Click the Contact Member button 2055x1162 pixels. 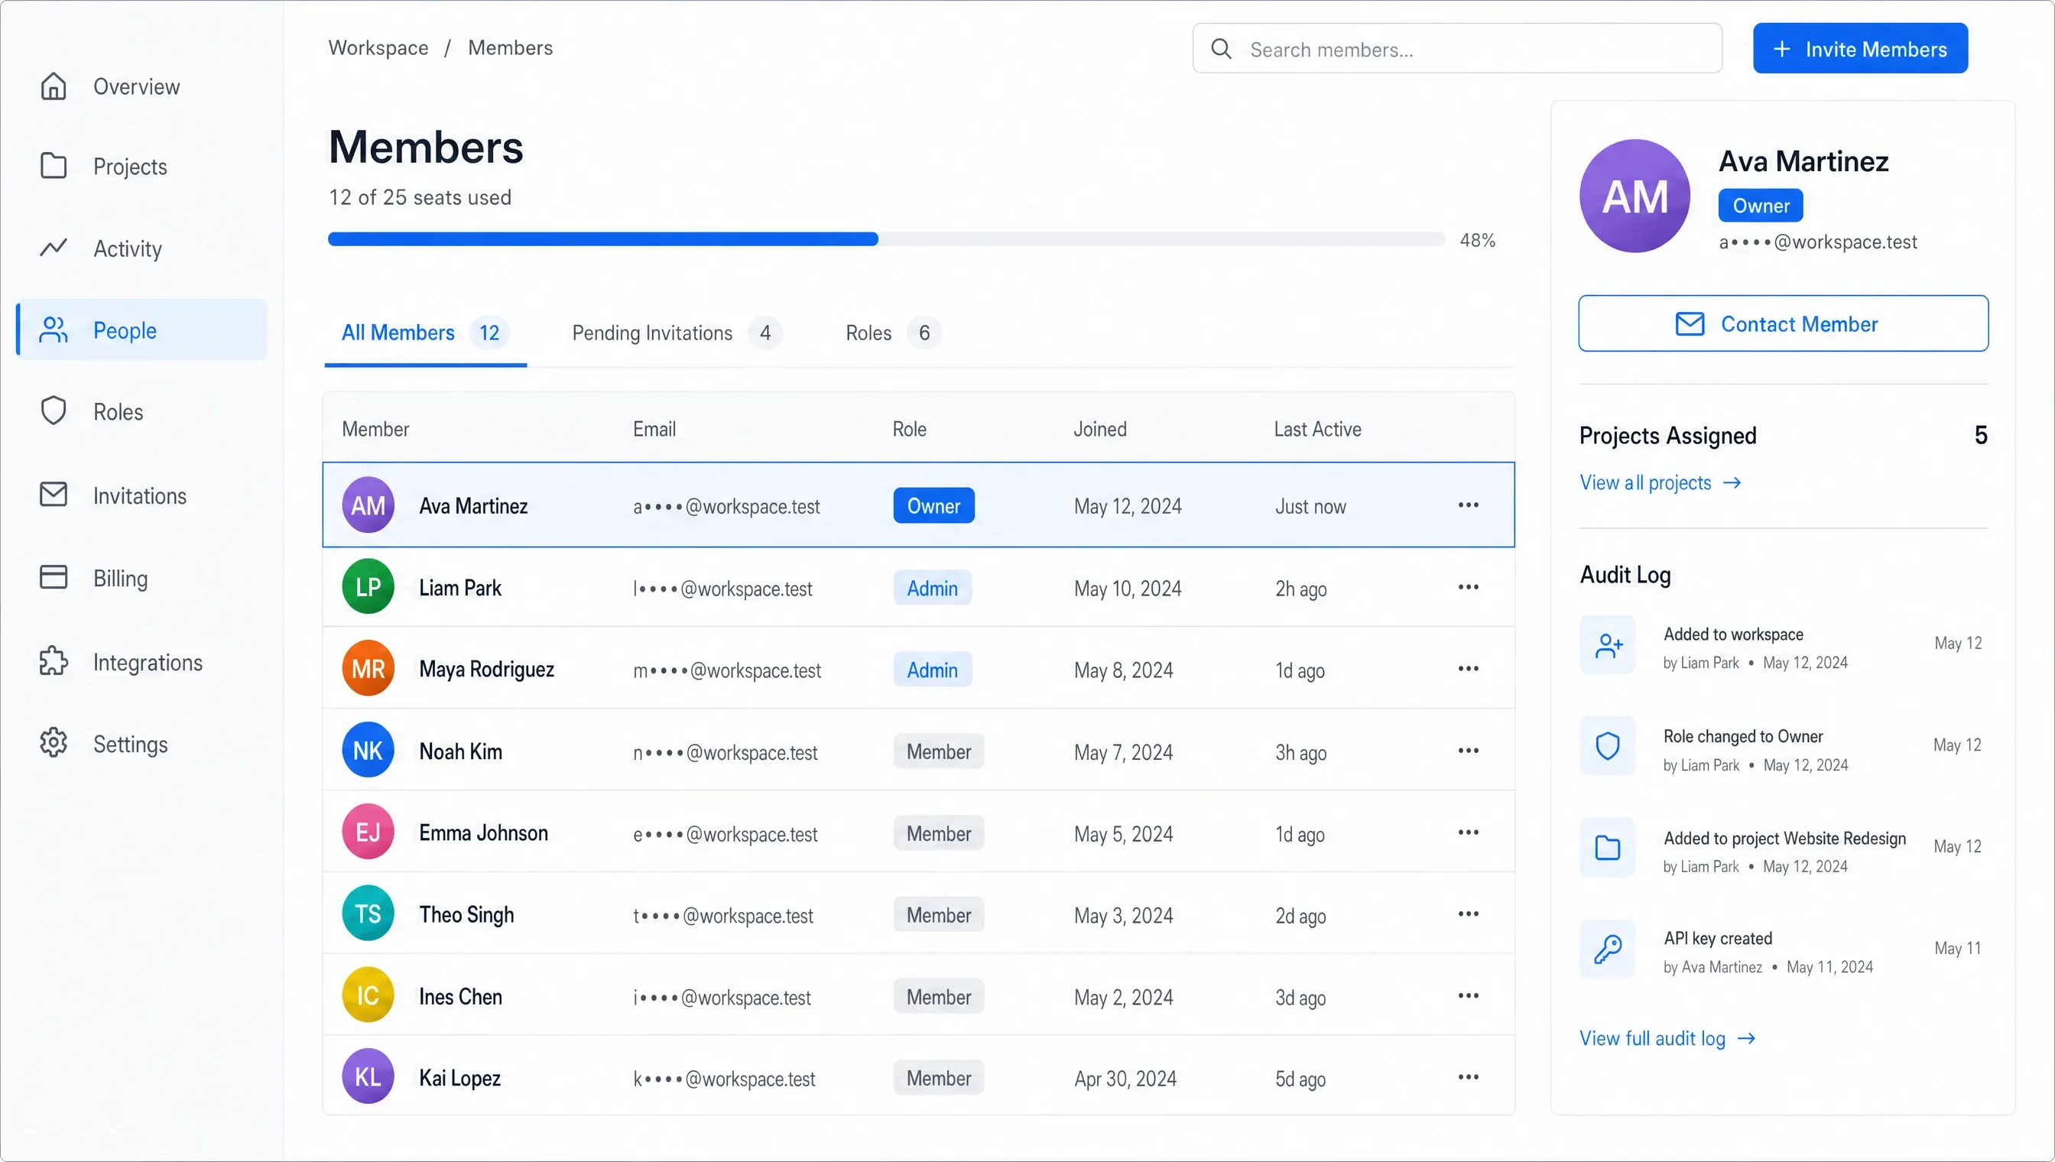coord(1783,324)
